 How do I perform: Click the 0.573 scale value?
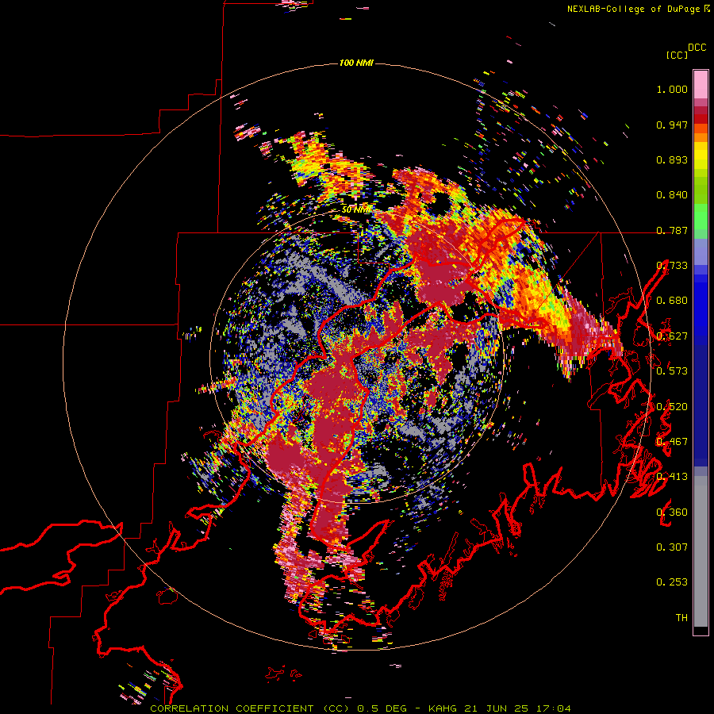click(672, 371)
